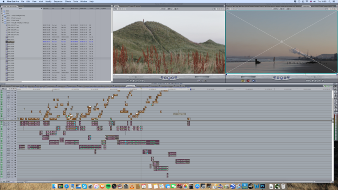The height and width of the screenshot is (190, 338).
Task: Click Go to Next Edit in Canvas
Action: point(288,78)
